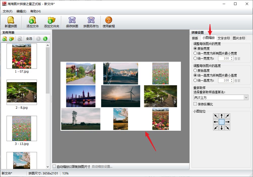Click the grey move-up arrow in 文件列表
Image resolution: width=253 pixels, height=177 pixels.
coord(38,39)
